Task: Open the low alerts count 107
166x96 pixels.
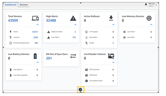Action: tap(74, 37)
